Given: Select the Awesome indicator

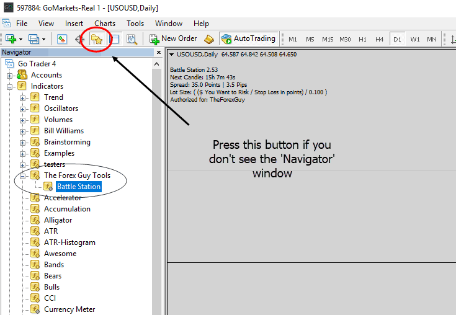Looking at the screenshot, I should coord(60,254).
